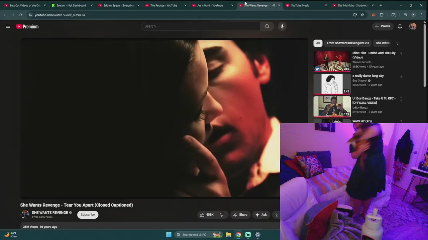This screenshot has height=240, width=428.
Task: Click the YouTube search input field
Action: coord(200,26)
